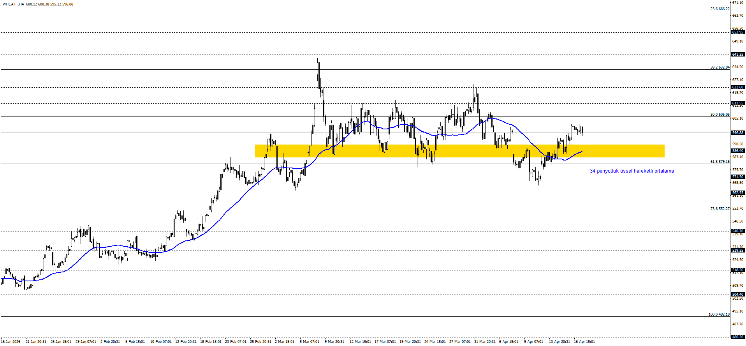Image resolution: width=746 pixels, height=346 pixels.
Task: Click the current price label 596.88
Action: click(x=738, y=133)
